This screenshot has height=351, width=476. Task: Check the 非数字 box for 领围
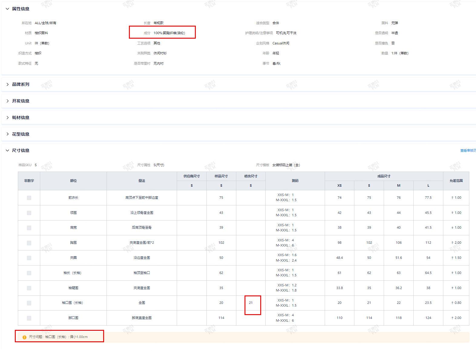tap(29, 213)
